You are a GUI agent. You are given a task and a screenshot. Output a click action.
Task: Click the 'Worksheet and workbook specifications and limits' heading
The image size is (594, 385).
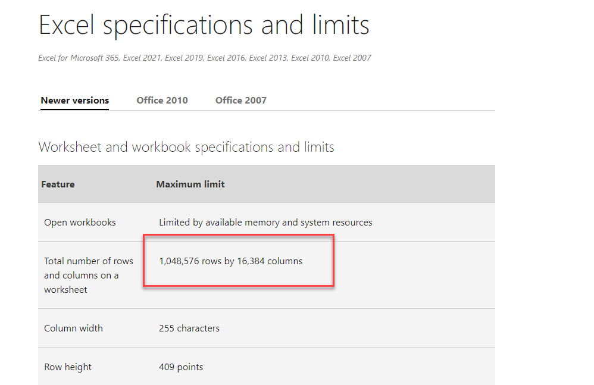(x=186, y=147)
